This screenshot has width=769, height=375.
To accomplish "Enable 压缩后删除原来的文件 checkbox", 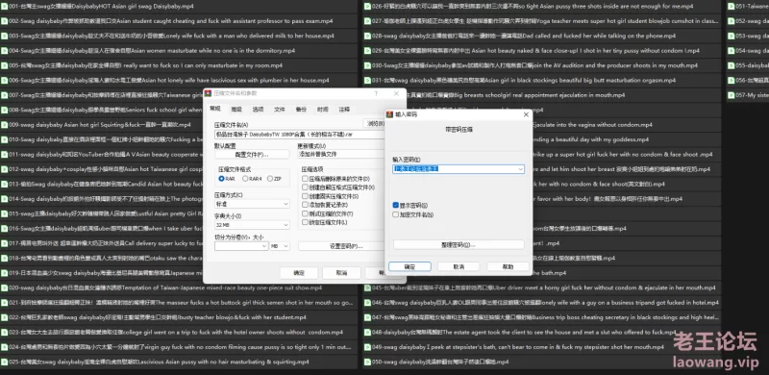I will 305,179.
